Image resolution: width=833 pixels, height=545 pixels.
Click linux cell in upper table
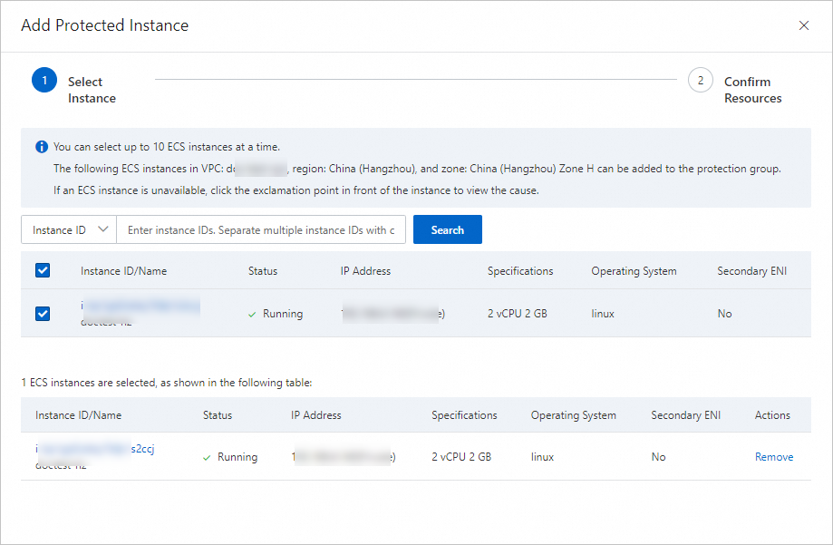603,314
